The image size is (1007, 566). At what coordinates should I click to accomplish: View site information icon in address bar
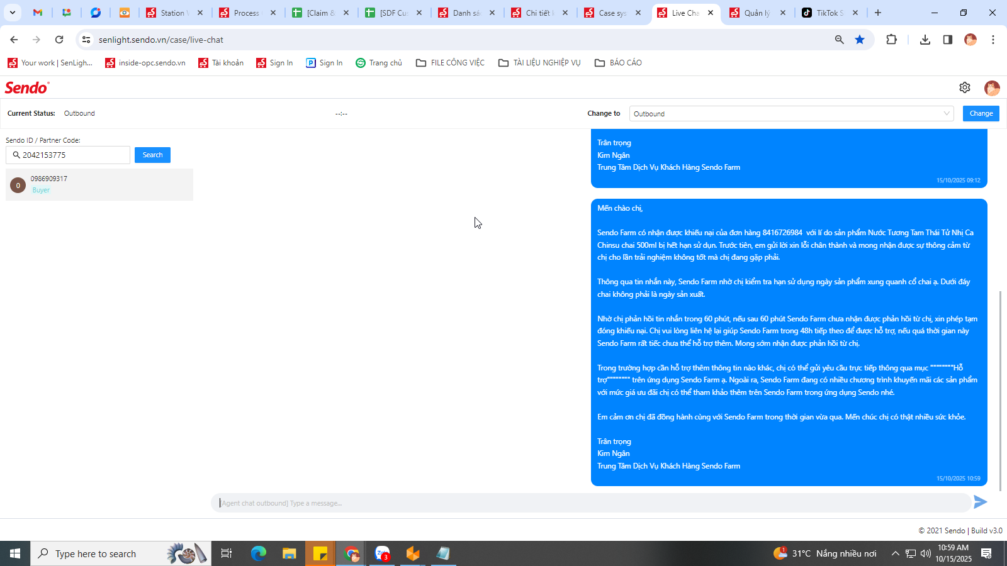(x=86, y=40)
